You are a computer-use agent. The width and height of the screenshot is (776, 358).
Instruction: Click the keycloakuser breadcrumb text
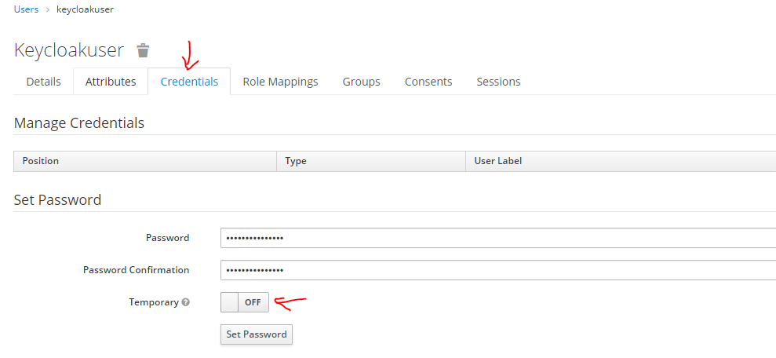tap(85, 9)
